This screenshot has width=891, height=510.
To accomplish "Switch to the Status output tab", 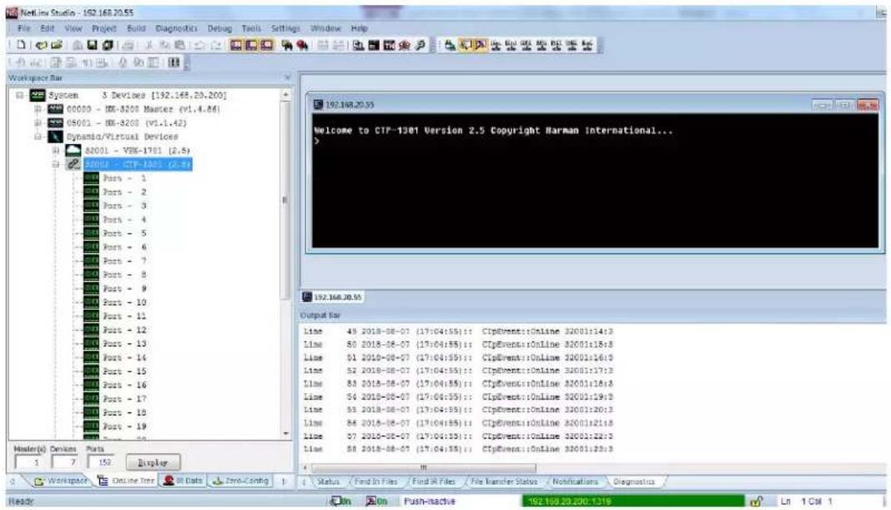I will coord(328,482).
